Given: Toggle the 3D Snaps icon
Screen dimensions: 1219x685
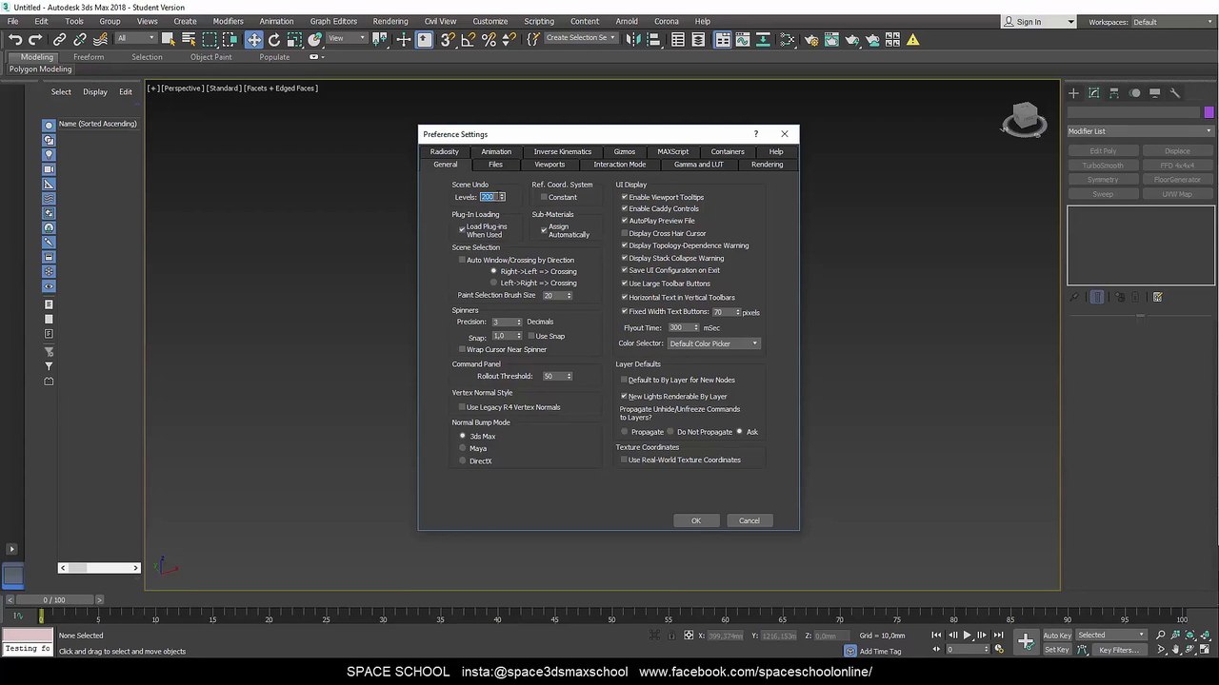Looking at the screenshot, I should coord(446,39).
